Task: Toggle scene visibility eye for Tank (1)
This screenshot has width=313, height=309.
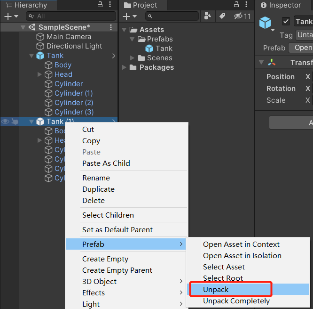Action: click(x=5, y=122)
